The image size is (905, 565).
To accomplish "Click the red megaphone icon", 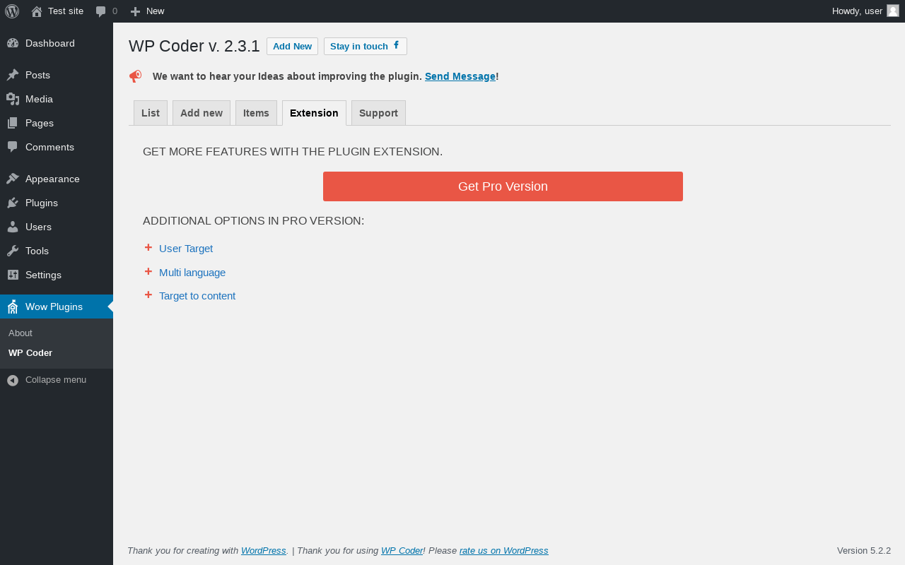I will tap(135, 76).
